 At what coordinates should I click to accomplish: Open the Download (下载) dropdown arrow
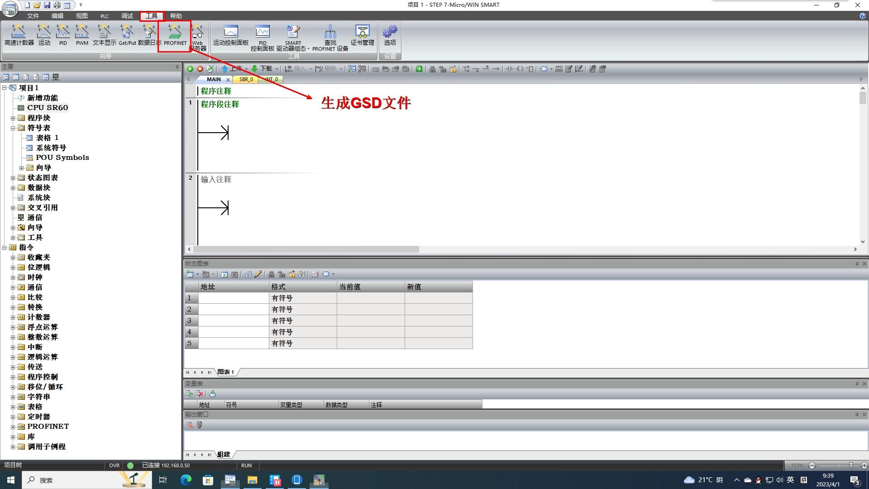pos(277,69)
